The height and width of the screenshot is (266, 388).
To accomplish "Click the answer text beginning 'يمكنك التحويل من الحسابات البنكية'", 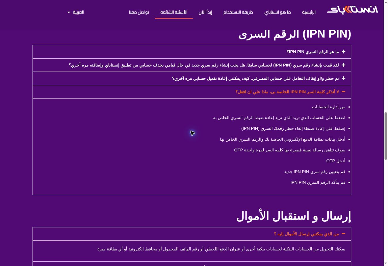I will [221, 249].
